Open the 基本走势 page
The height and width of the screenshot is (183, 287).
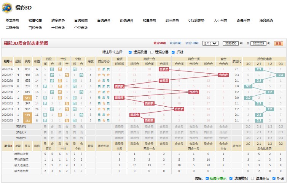coord(12,21)
